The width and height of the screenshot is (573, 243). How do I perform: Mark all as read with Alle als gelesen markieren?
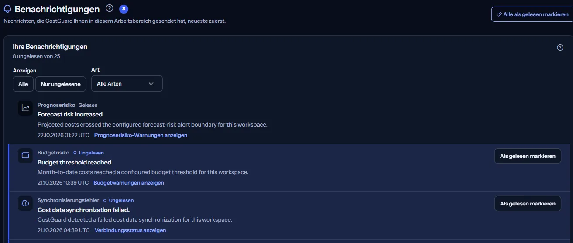tap(532, 14)
